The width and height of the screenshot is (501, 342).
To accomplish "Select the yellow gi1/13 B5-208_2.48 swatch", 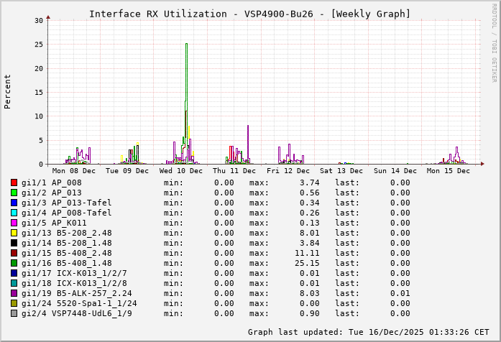I will click(x=14, y=233).
